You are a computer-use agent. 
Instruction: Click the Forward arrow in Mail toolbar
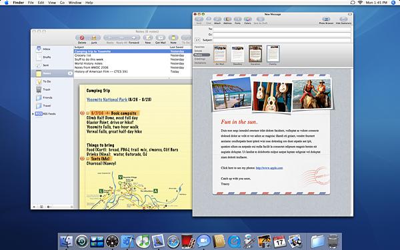pyautogui.click(x=134, y=38)
